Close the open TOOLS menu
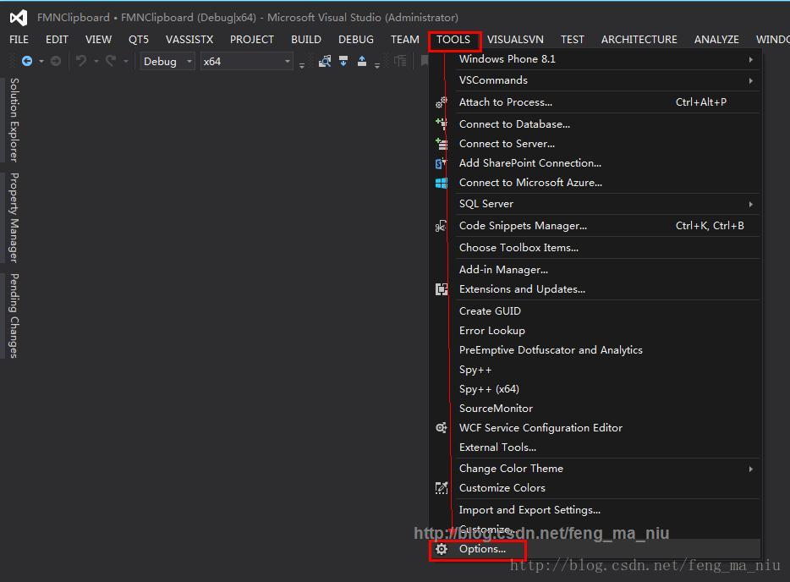The image size is (790, 582). pos(453,39)
